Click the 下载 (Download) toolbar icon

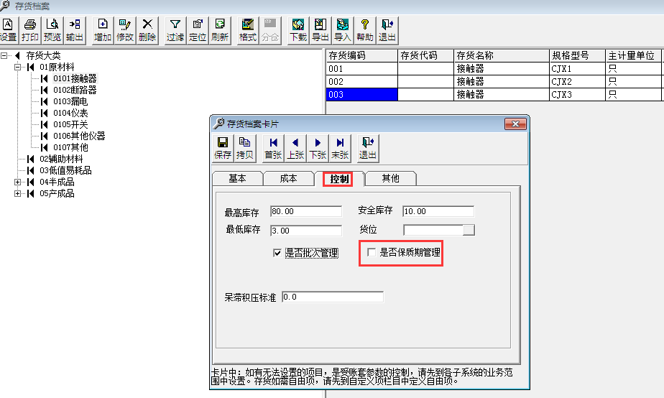[298, 30]
